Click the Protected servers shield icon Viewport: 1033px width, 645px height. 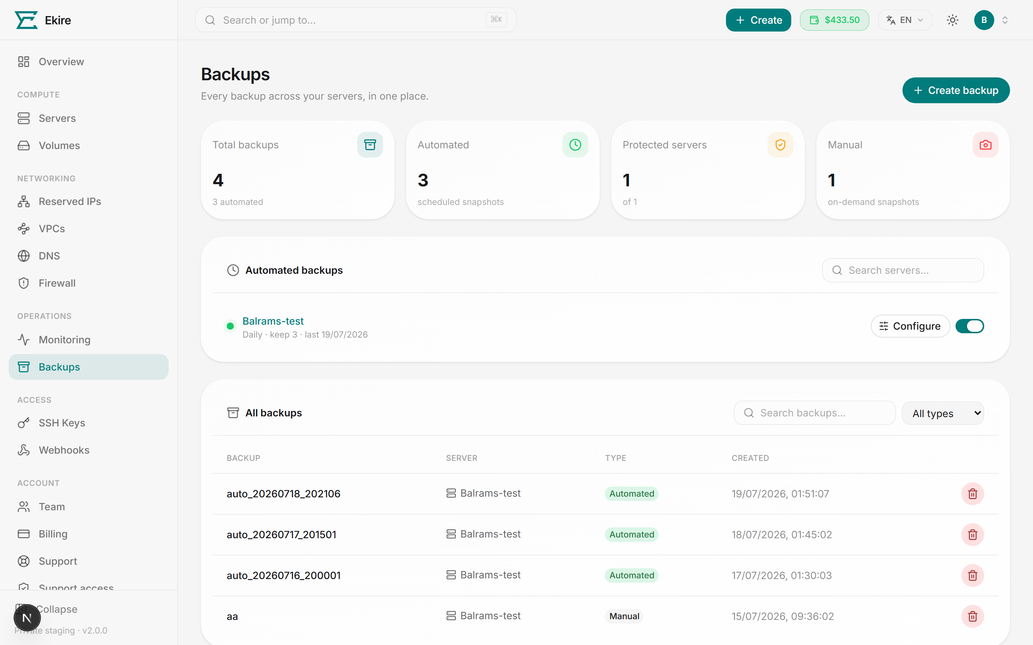pos(780,145)
